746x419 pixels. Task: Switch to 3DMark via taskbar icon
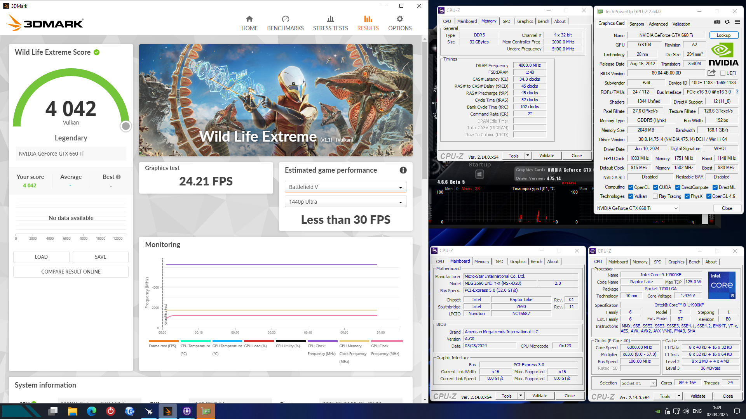(167, 411)
